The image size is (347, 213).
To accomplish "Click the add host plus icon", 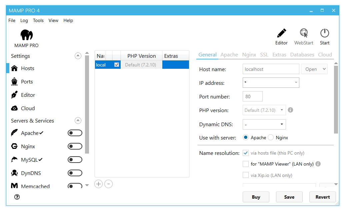I will tap(98, 184).
